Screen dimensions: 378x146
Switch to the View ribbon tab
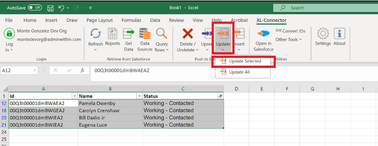click(198, 20)
